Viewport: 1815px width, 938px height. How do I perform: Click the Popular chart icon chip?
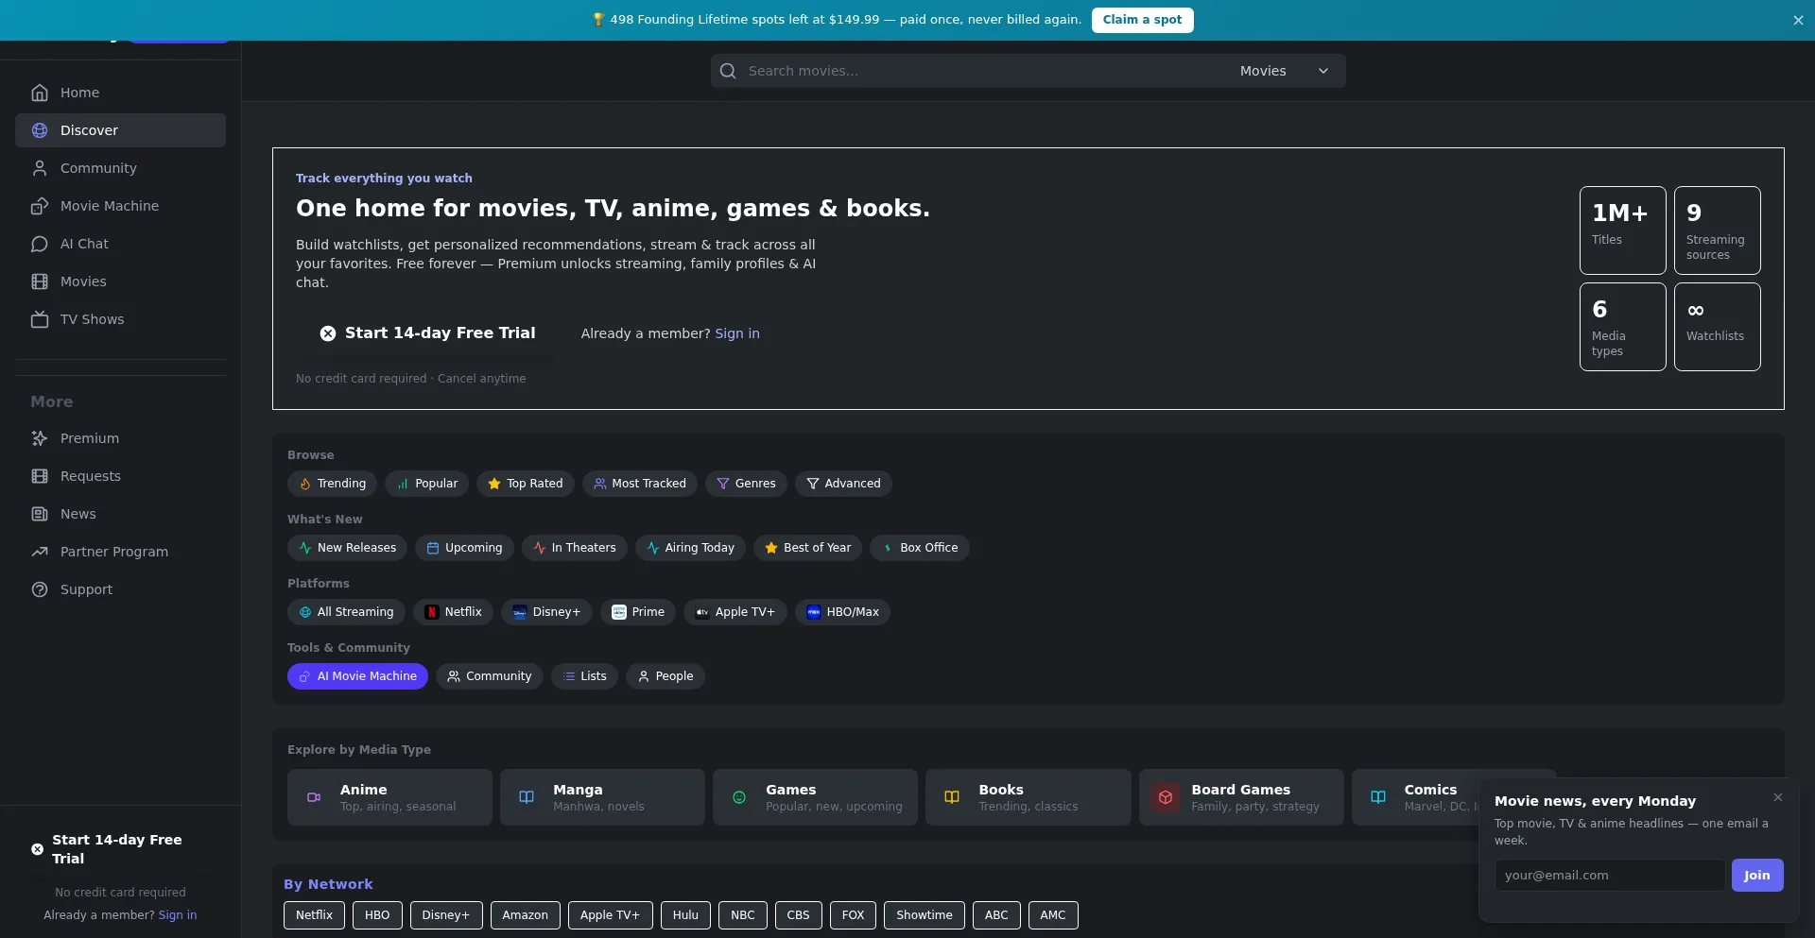pos(426,484)
